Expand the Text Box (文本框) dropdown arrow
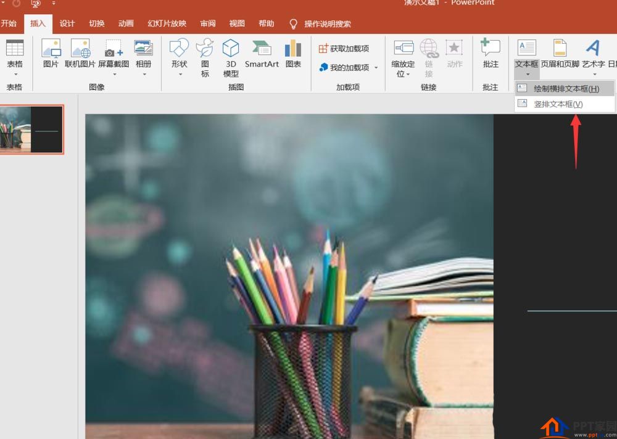 click(x=528, y=74)
